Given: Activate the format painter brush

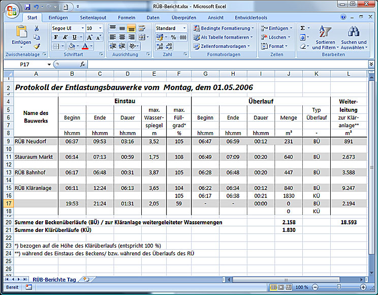Looking at the screenshot, I should pyautogui.click(x=37, y=46).
